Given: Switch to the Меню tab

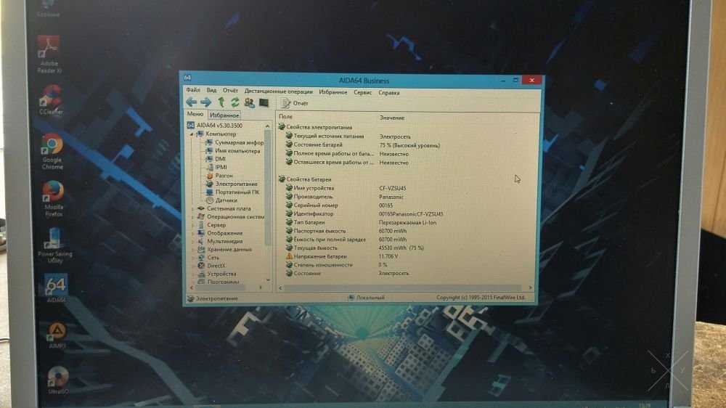Looking at the screenshot, I should click(x=195, y=114).
